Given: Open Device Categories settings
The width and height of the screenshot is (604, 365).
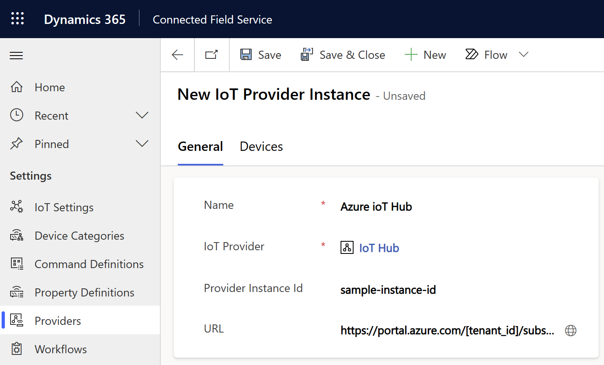Looking at the screenshot, I should (x=79, y=236).
